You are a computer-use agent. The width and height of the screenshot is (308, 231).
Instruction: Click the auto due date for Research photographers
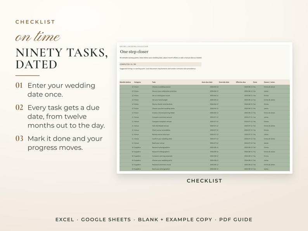(214, 147)
